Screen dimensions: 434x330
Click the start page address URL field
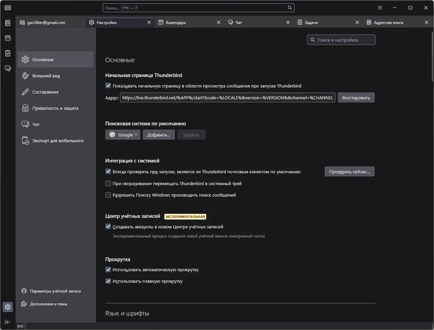[x=228, y=98]
